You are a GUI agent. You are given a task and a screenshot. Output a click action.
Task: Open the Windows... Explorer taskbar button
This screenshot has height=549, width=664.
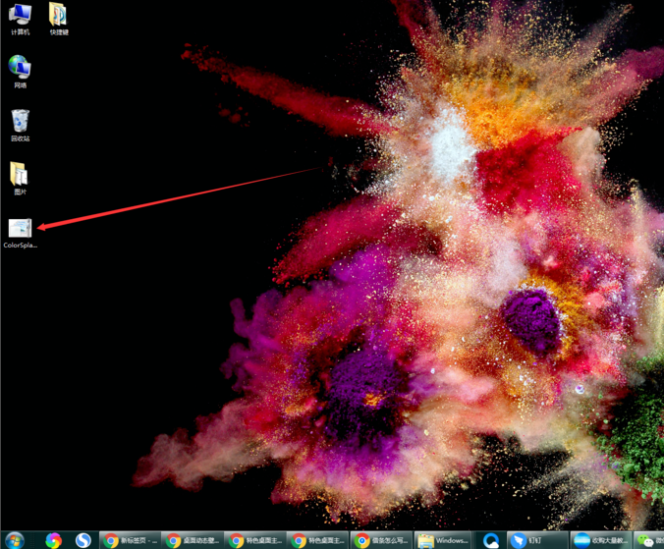[444, 540]
